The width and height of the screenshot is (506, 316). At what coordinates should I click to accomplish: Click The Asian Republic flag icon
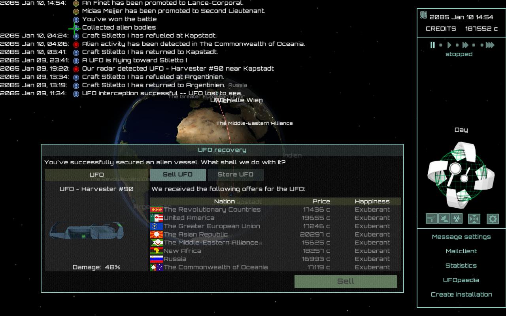coord(157,235)
